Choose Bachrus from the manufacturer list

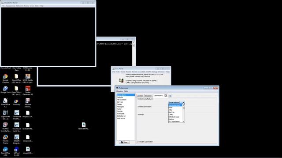point(175,112)
